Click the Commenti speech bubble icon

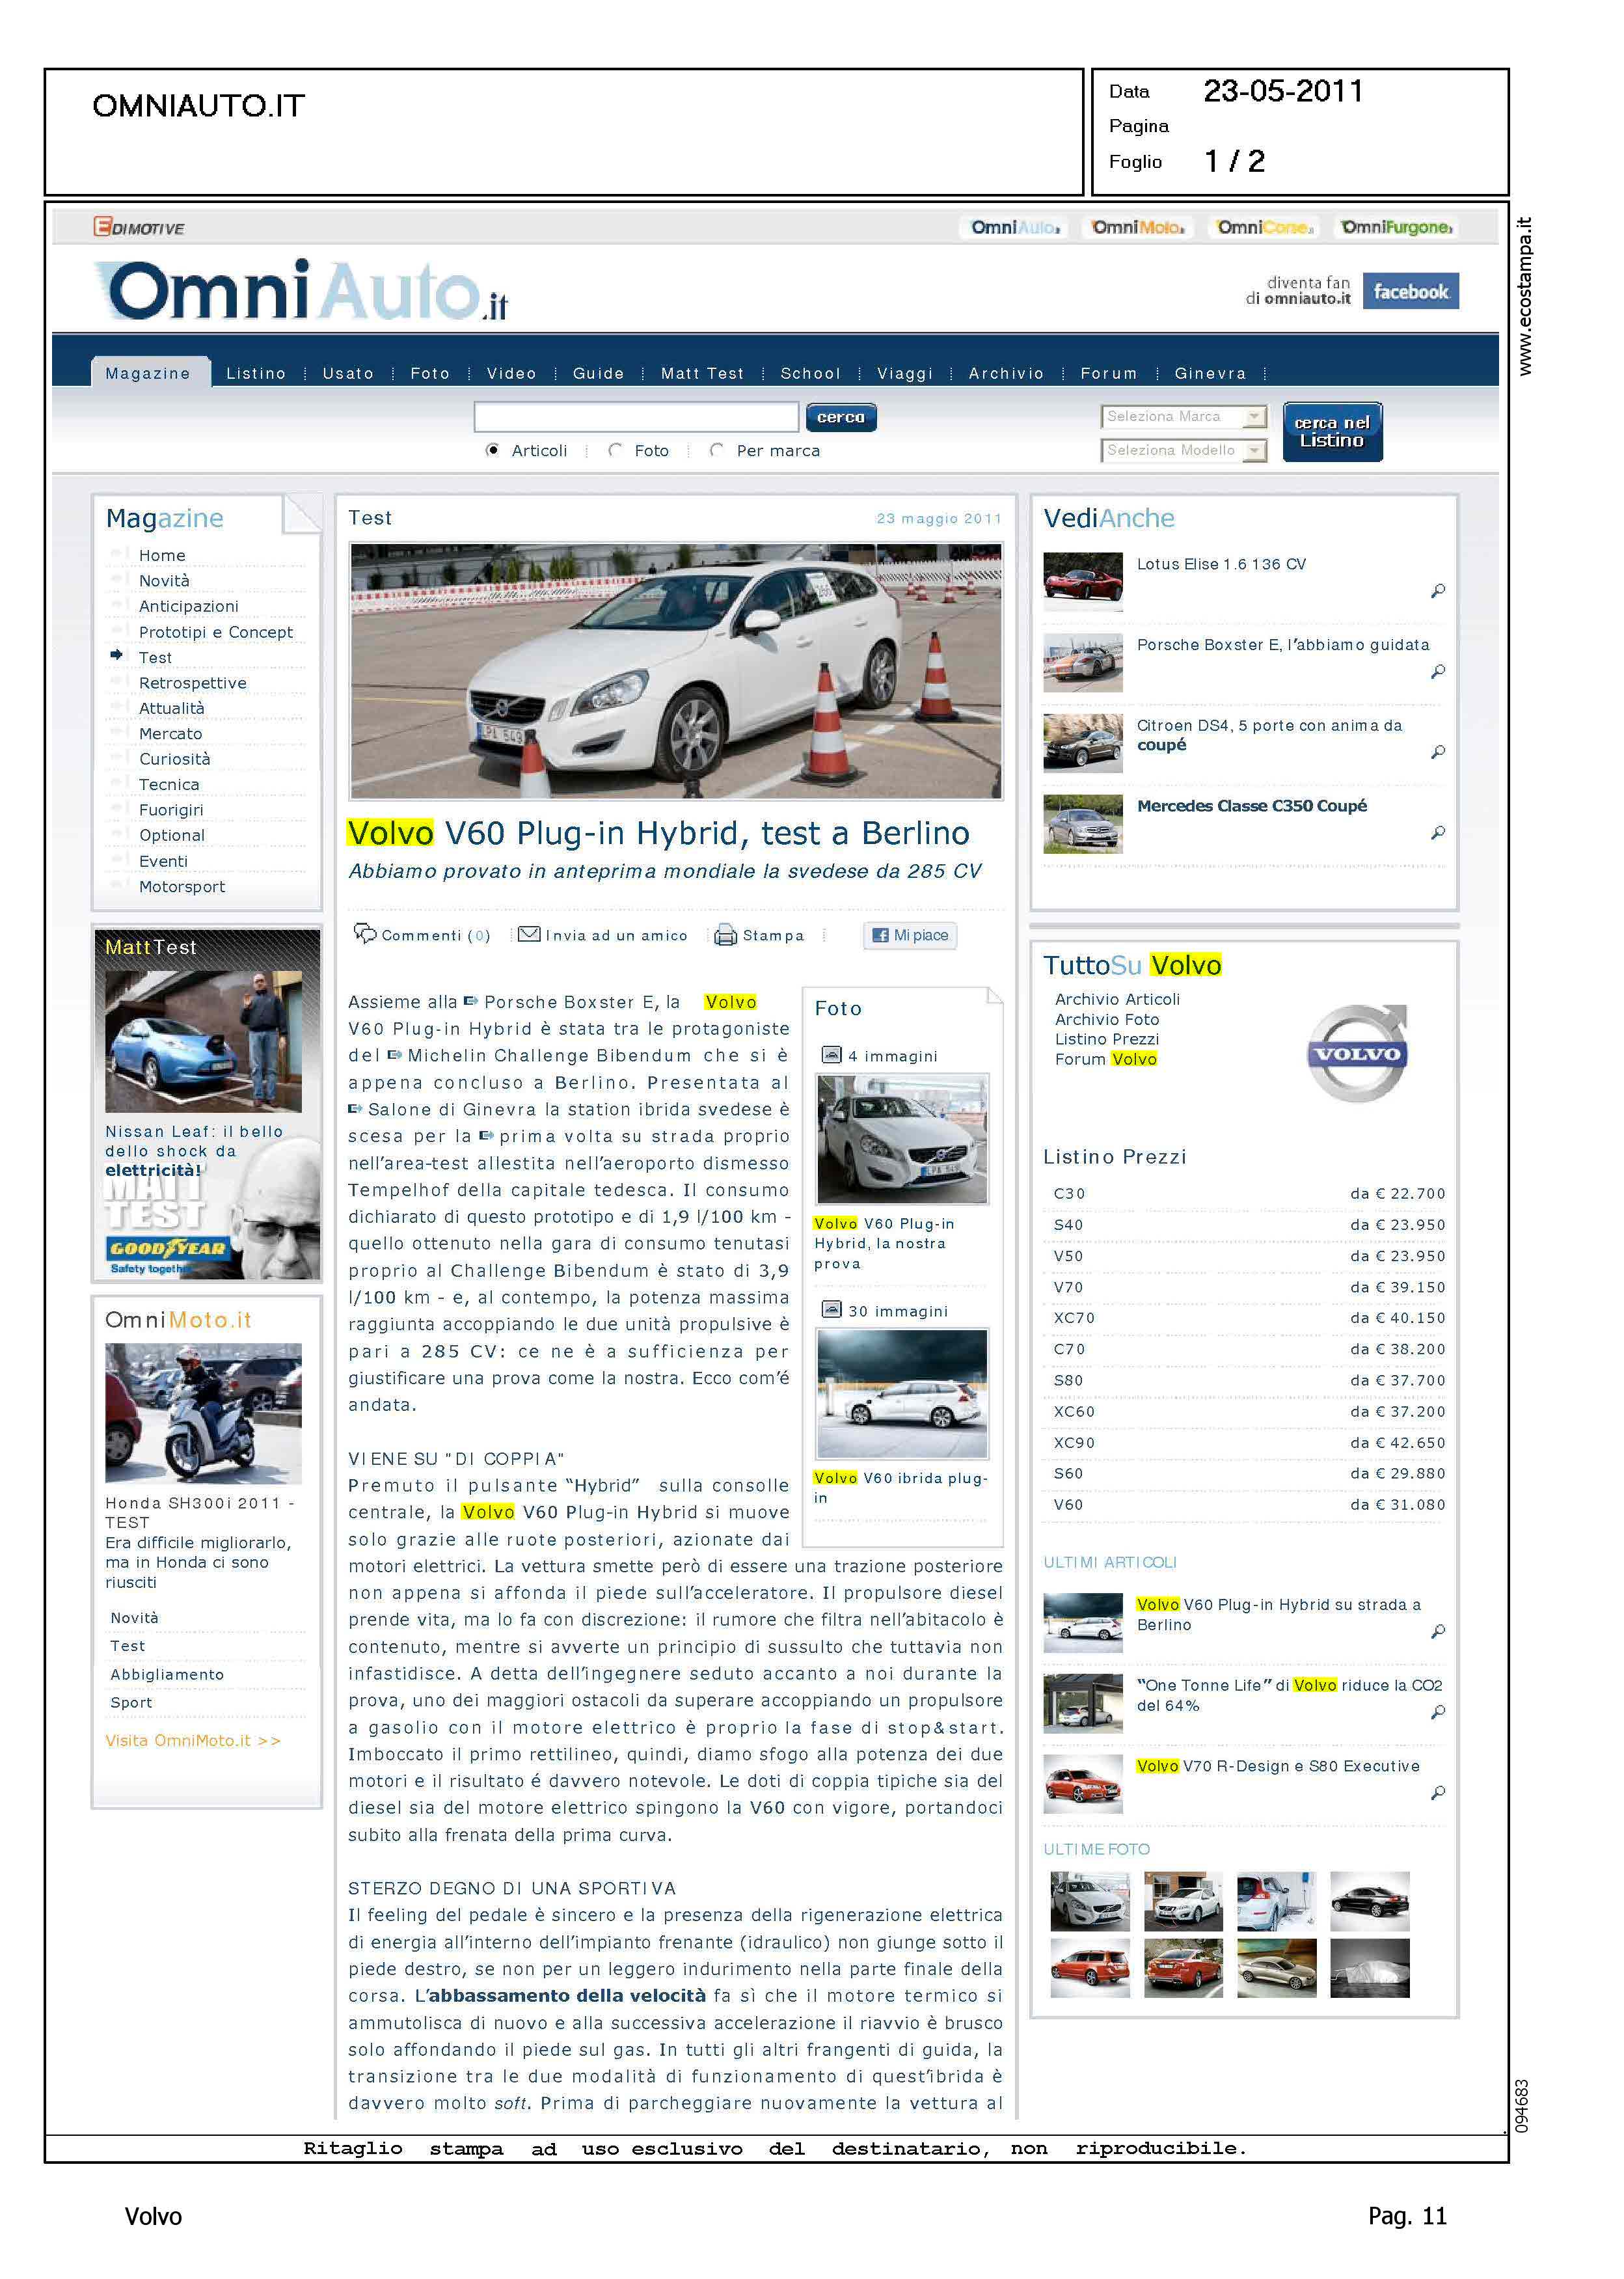[365, 933]
